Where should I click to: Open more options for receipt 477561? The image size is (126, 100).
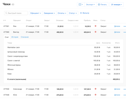[125, 26]
